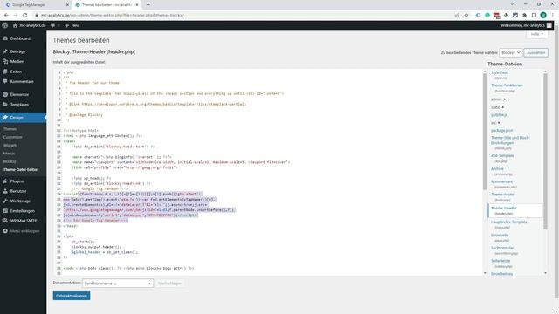Expand the admin folder
This screenshot has height=314, width=559.
coord(498,99)
